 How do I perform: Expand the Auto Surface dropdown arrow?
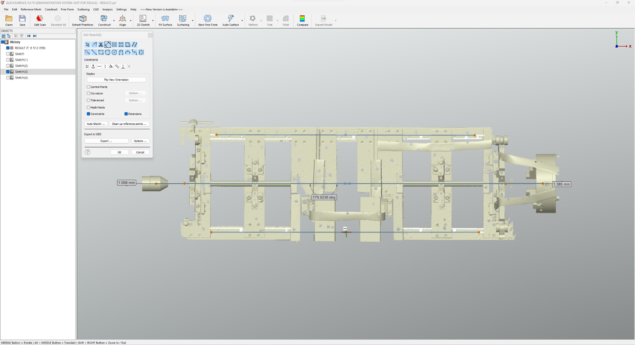click(x=242, y=20)
